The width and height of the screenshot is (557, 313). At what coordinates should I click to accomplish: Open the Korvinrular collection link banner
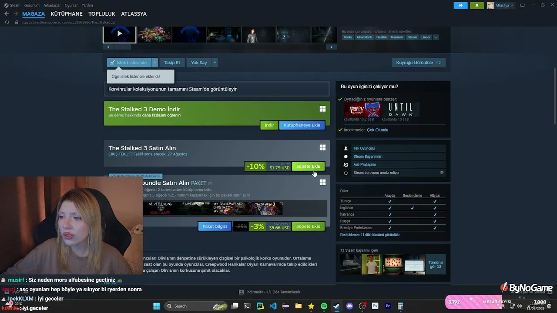[x=217, y=89]
